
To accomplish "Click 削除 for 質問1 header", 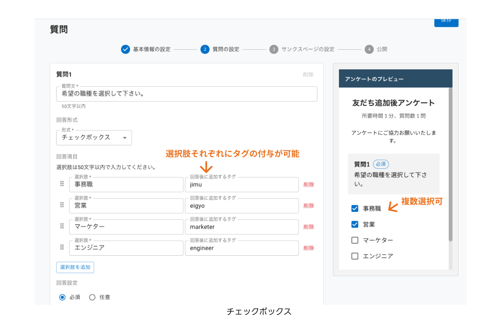I will click(x=308, y=74).
